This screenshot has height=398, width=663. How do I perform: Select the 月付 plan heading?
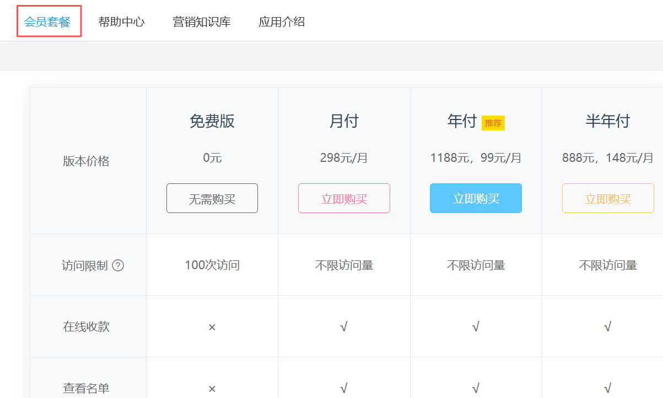click(344, 121)
